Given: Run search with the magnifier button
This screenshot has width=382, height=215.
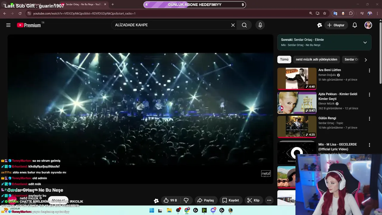Looking at the screenshot, I should (244, 25).
